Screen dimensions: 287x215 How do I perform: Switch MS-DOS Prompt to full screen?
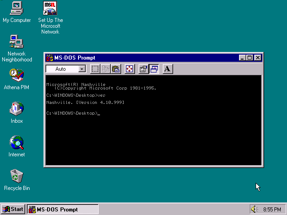click(130, 69)
